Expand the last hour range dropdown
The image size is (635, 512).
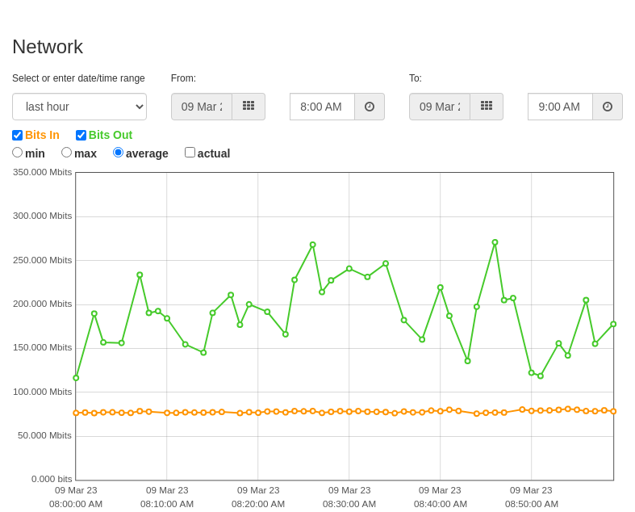(x=79, y=107)
